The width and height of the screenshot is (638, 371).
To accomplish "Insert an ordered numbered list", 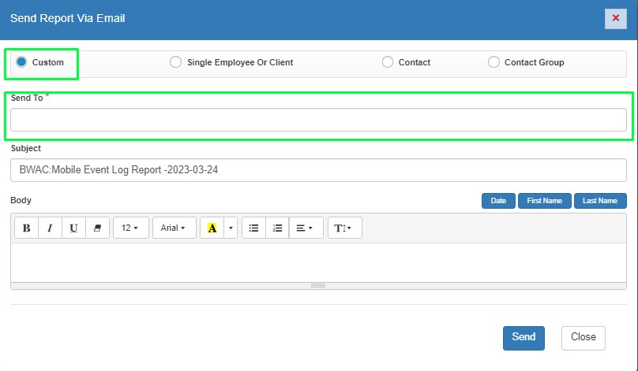I will [277, 228].
